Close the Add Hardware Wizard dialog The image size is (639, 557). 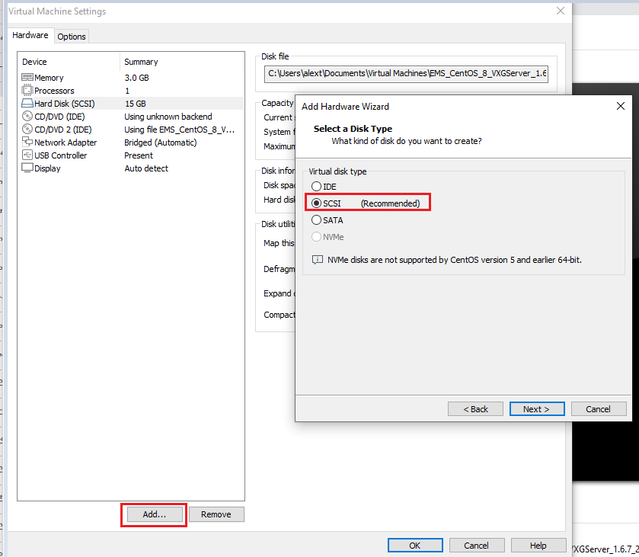(x=620, y=107)
